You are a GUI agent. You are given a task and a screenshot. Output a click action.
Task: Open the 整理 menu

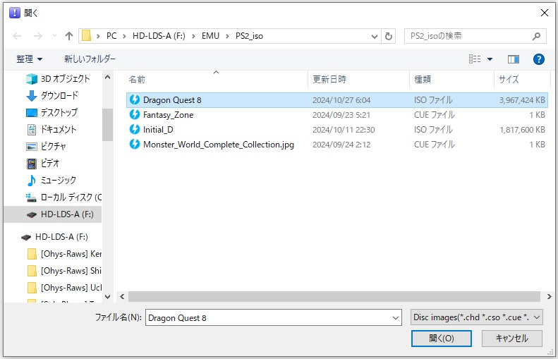coord(29,59)
